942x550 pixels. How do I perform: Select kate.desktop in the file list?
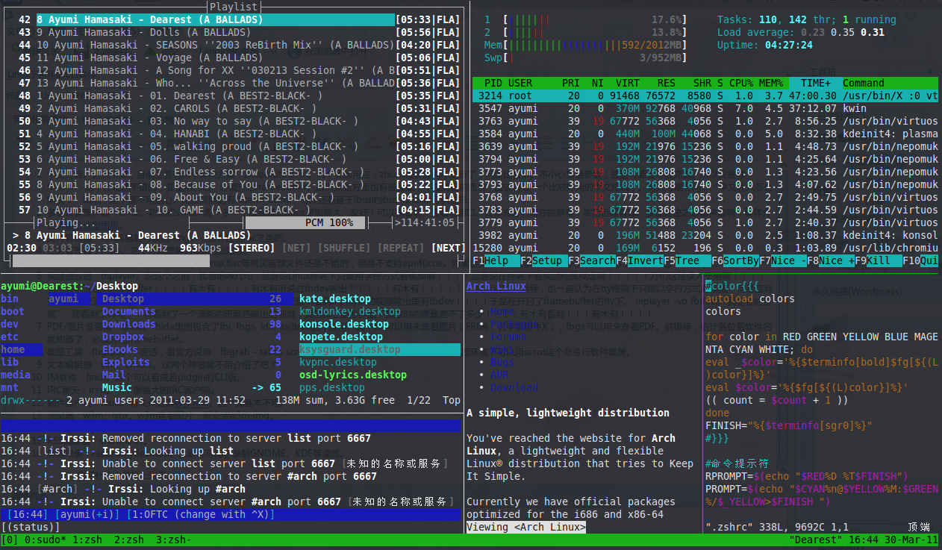pos(334,299)
